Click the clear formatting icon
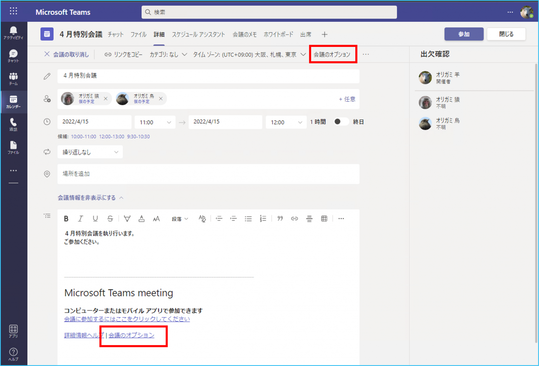 pos(202,218)
